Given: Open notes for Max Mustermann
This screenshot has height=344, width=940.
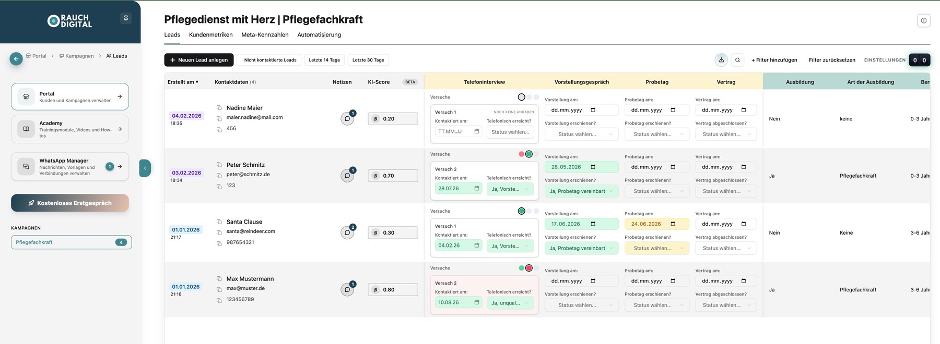Looking at the screenshot, I should point(347,290).
